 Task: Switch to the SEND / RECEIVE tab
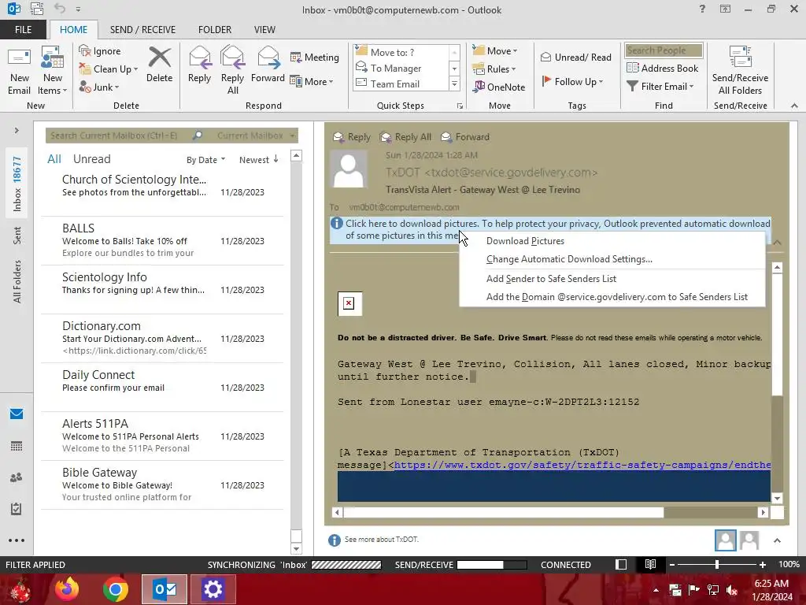(x=142, y=29)
